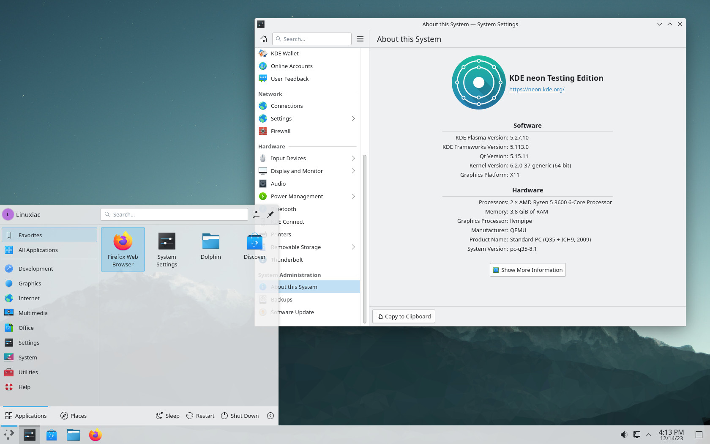Open Help category
This screenshot has height=444, width=710.
tap(49, 387)
